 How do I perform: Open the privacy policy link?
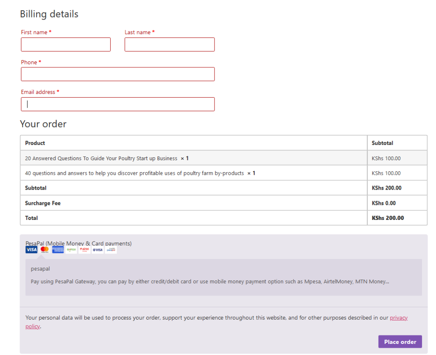(x=399, y=317)
